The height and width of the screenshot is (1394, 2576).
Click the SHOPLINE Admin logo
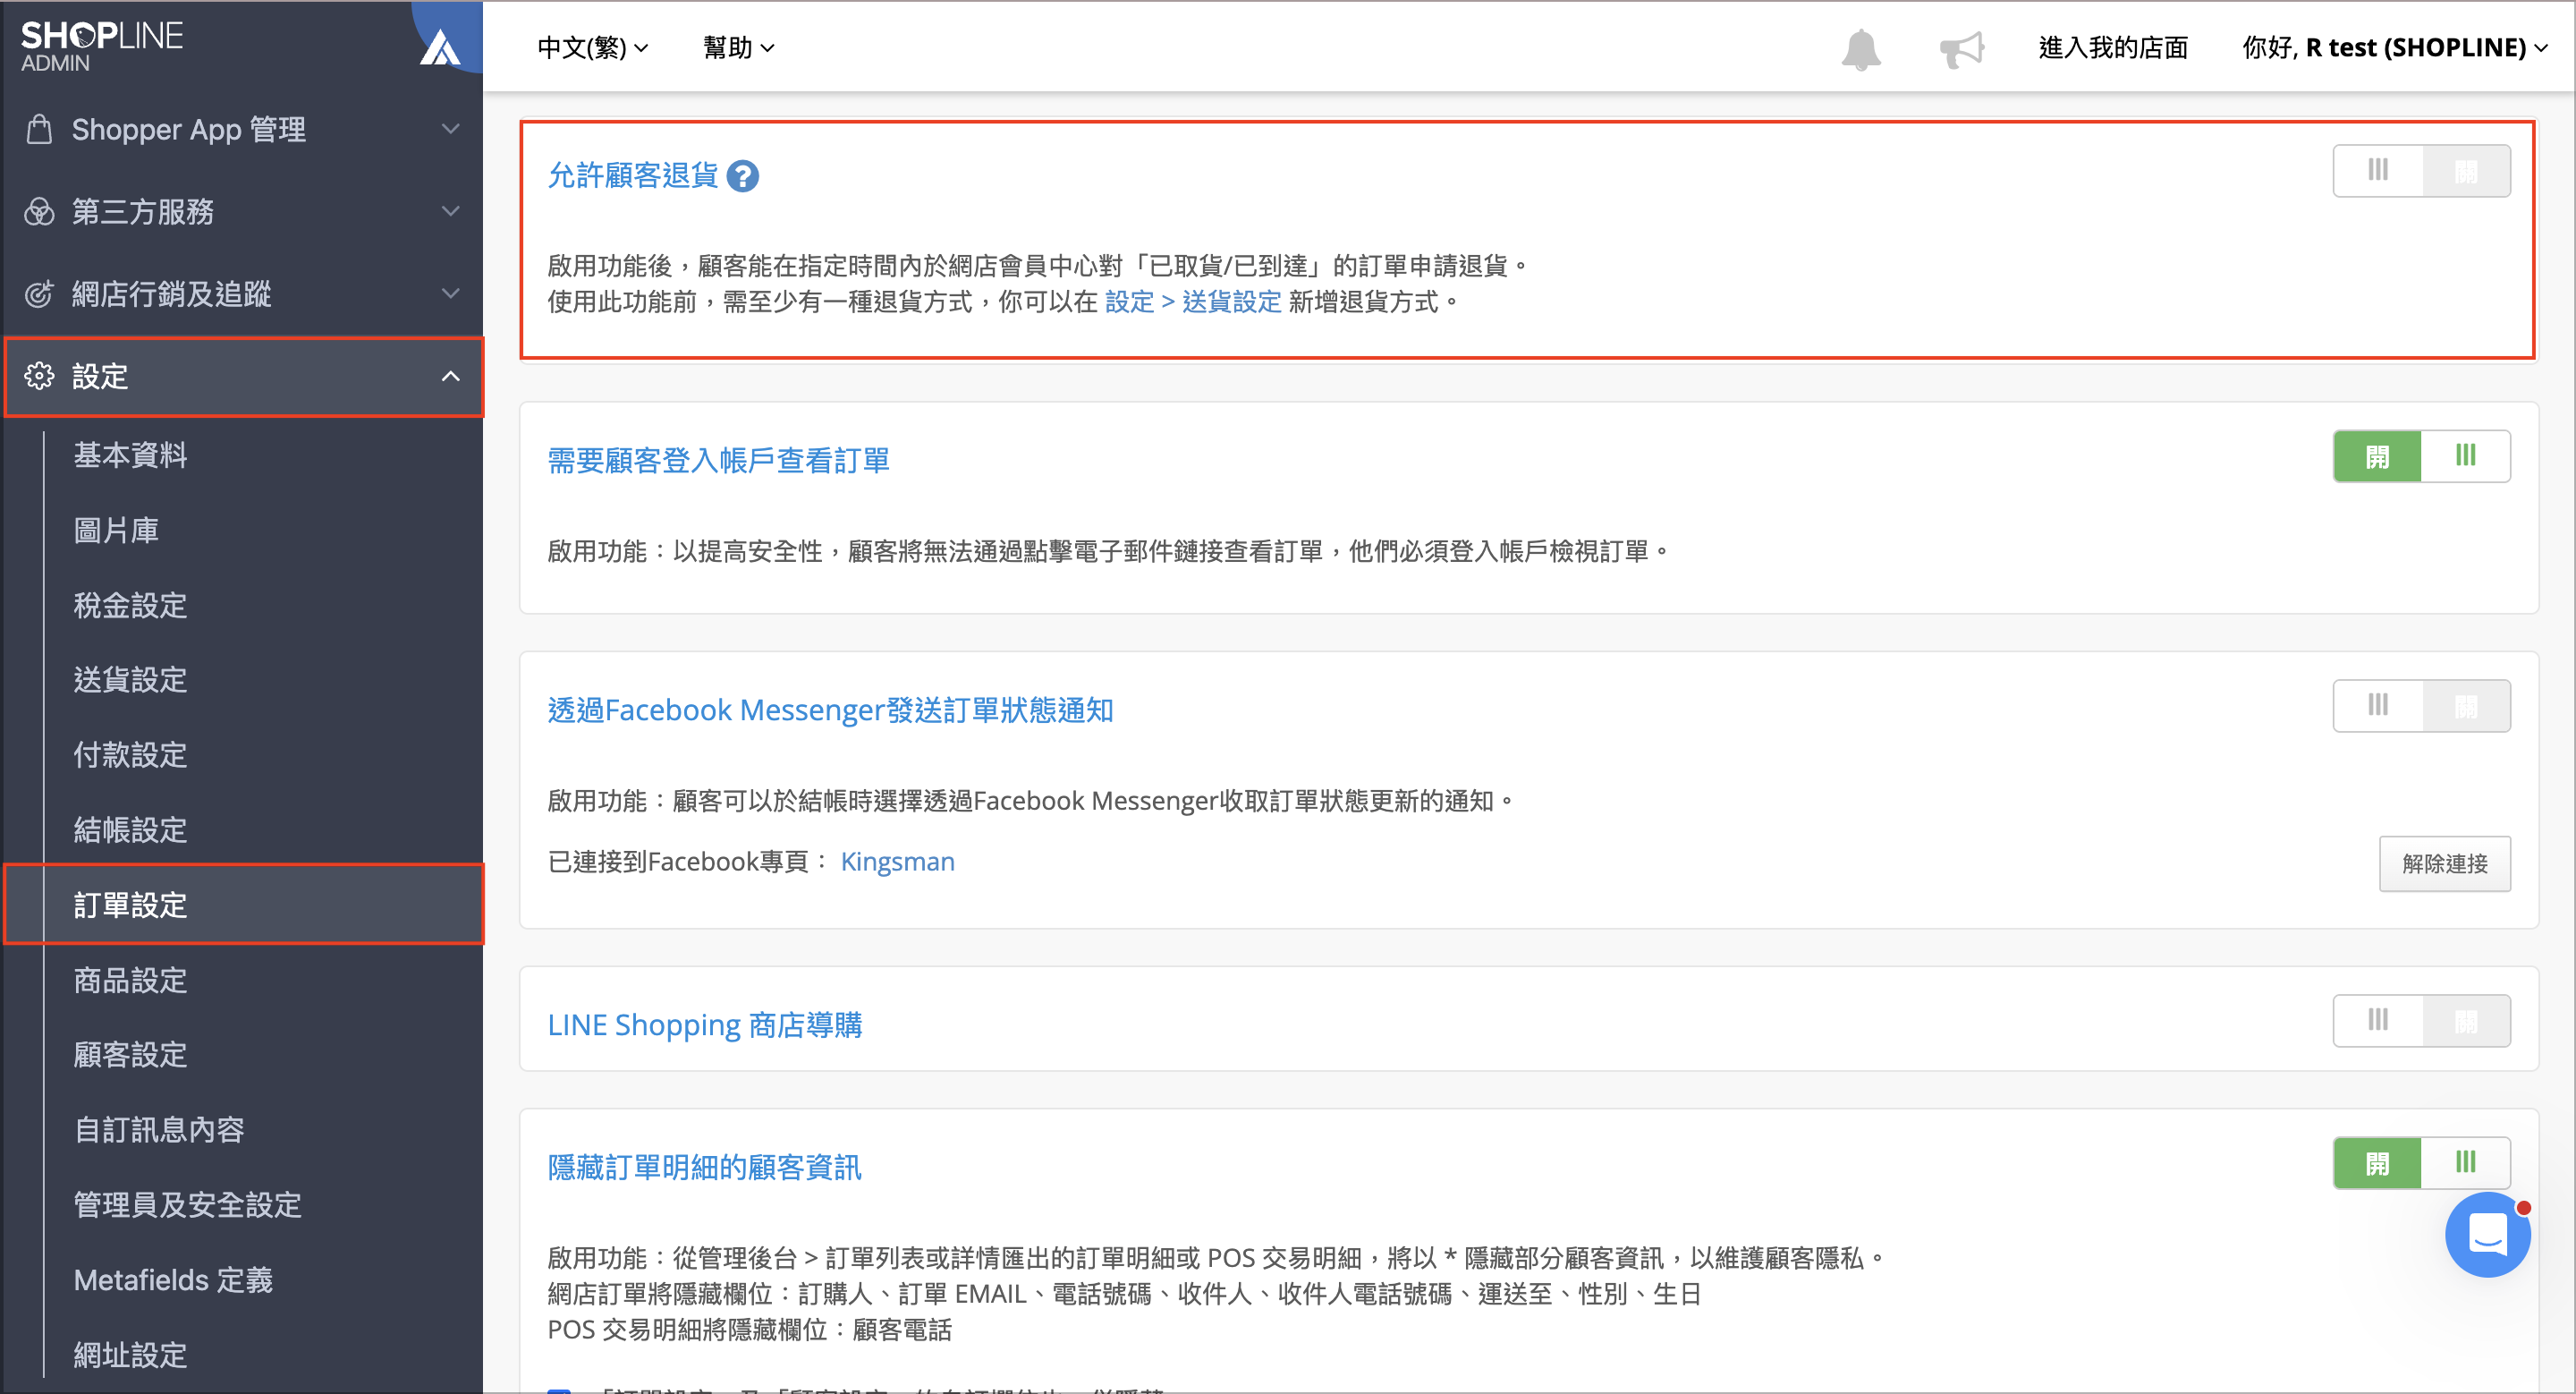[101, 46]
